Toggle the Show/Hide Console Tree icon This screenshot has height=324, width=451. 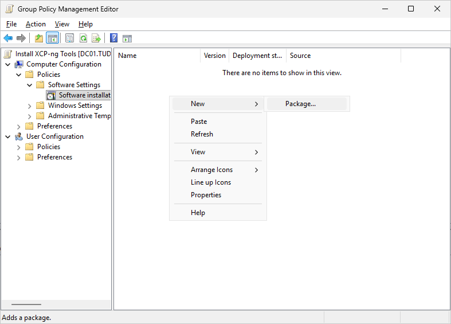(x=52, y=38)
